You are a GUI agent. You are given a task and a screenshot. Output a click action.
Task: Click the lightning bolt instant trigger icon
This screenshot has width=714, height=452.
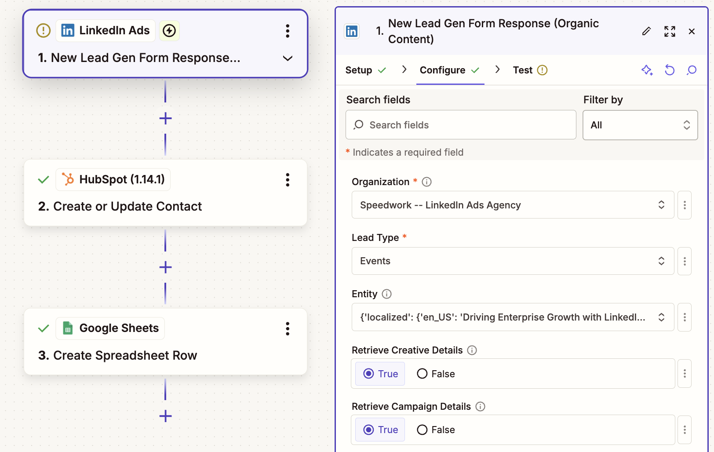[x=169, y=31]
